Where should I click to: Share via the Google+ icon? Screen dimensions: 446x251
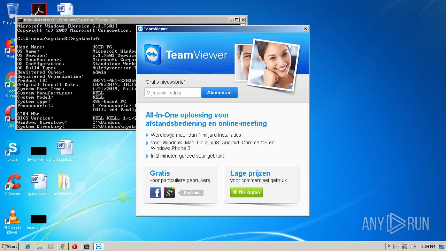169,192
